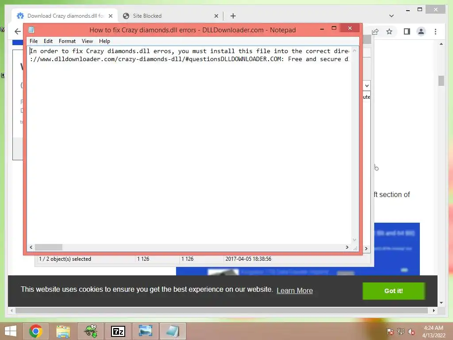
Task: Click 7-Zip window scroll right arrow
Action: [366, 248]
